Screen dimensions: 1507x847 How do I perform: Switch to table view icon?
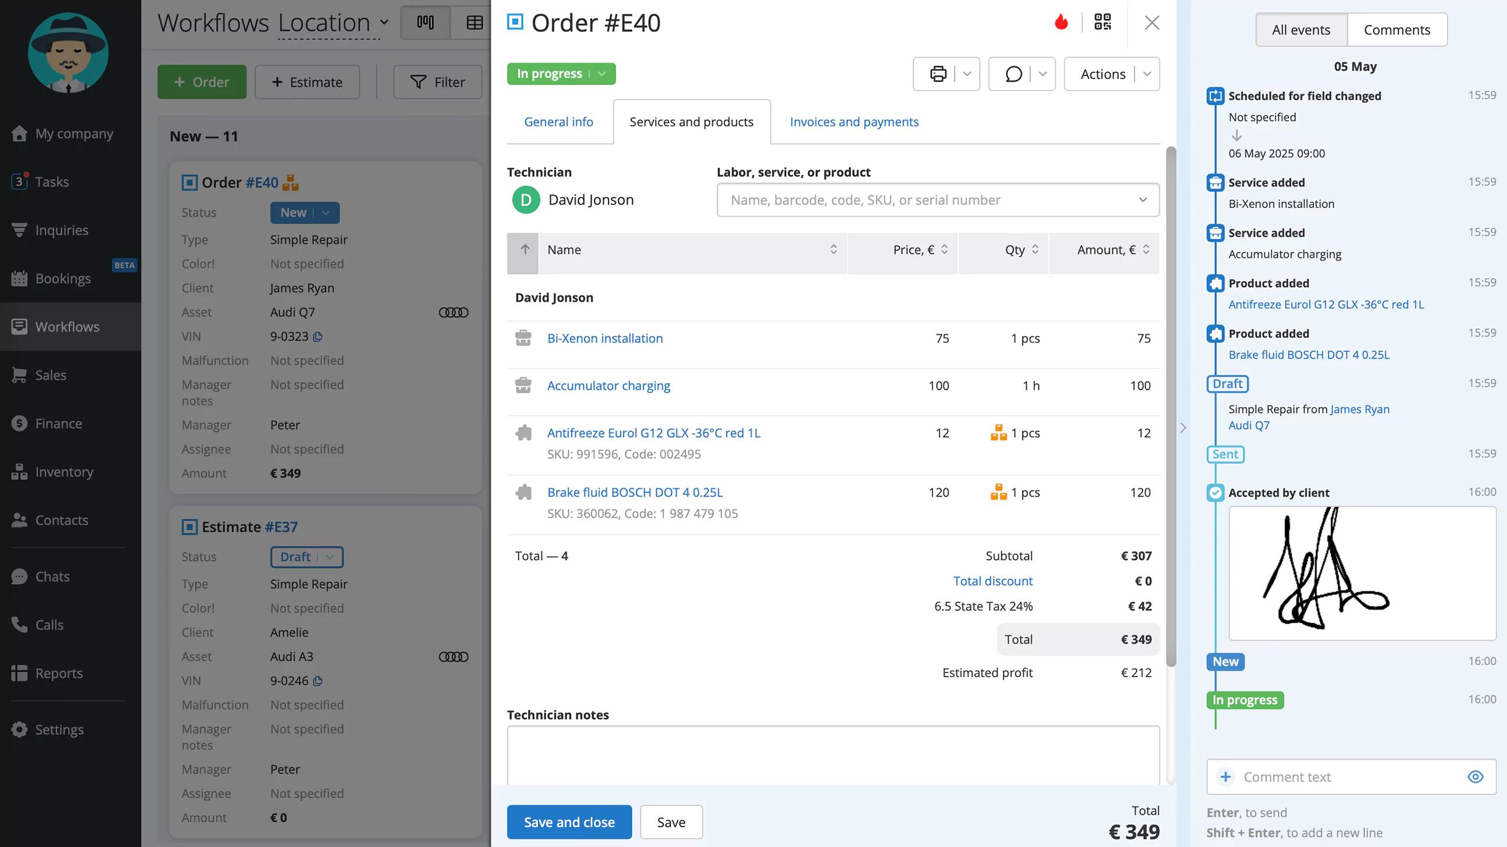coord(474,22)
